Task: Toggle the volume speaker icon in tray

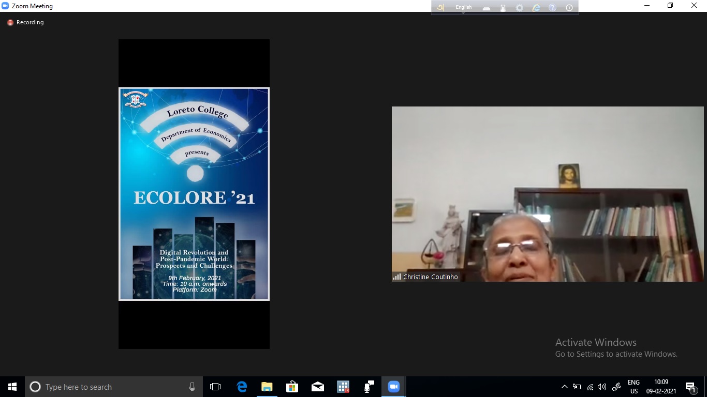Action: pos(602,387)
